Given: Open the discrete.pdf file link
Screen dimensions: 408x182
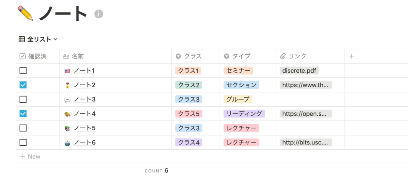Looking at the screenshot, I should pyautogui.click(x=299, y=71).
